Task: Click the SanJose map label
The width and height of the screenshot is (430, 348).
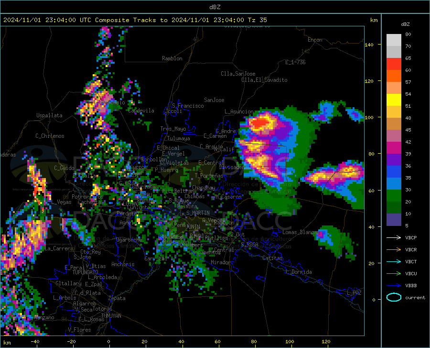Action: click(214, 100)
